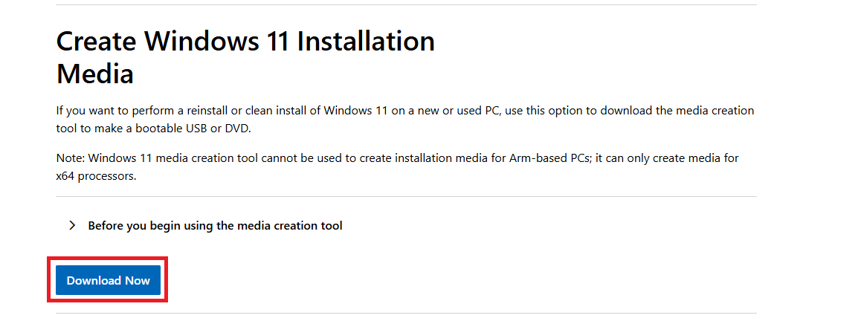Click the Download Now button

(109, 280)
